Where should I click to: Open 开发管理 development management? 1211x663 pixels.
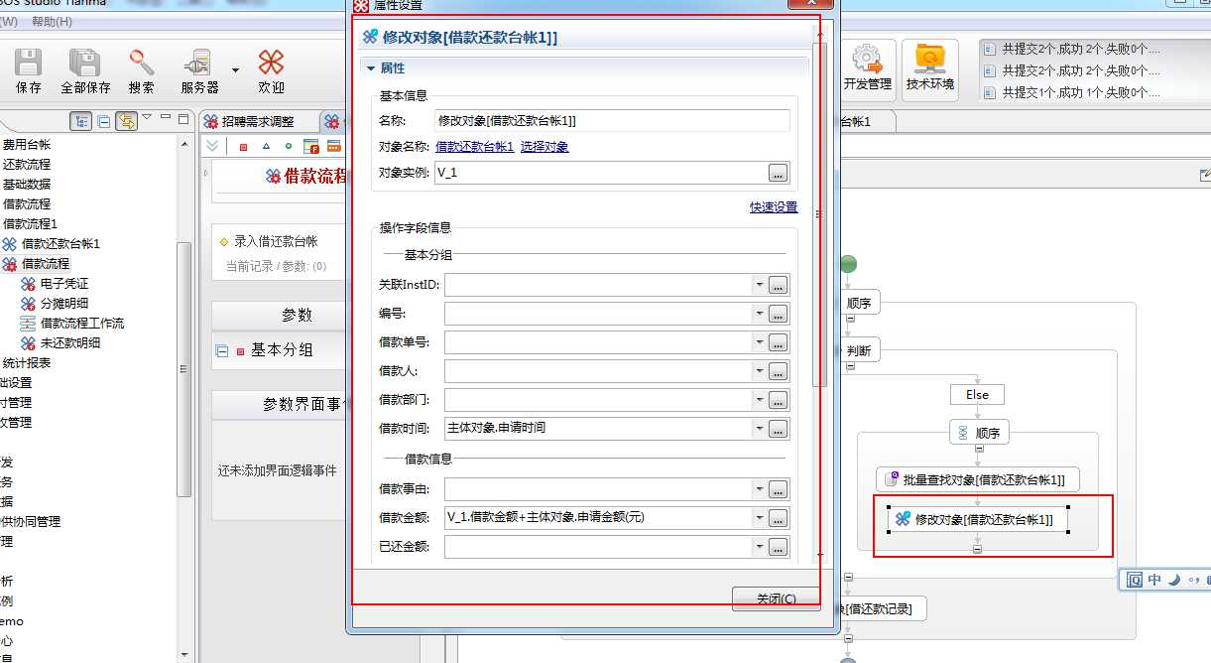click(x=868, y=69)
